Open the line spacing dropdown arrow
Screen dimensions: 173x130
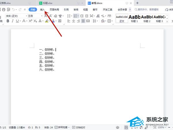(x=97, y=21)
